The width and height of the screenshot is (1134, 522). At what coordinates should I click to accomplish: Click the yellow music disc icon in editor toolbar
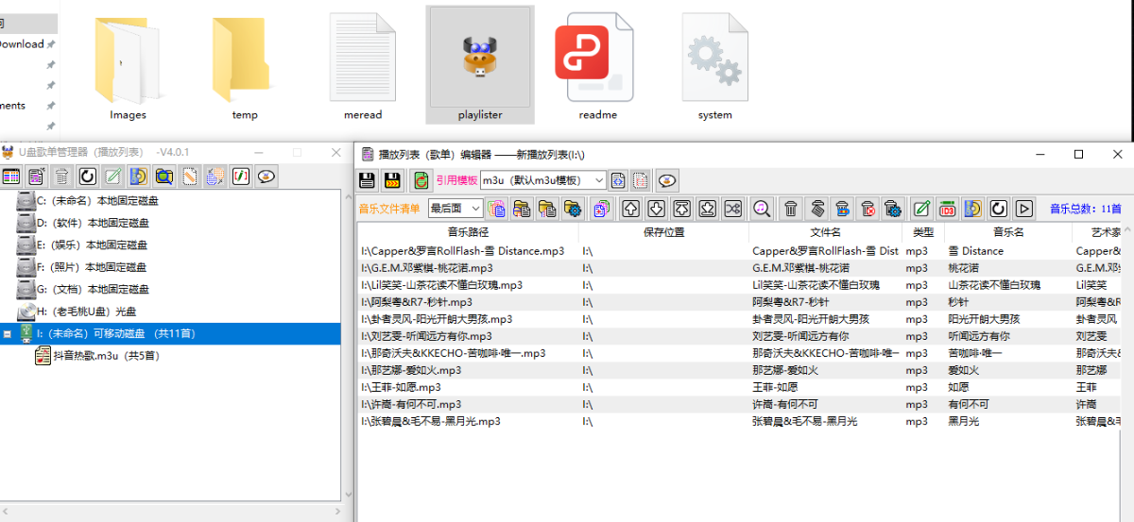click(x=972, y=208)
